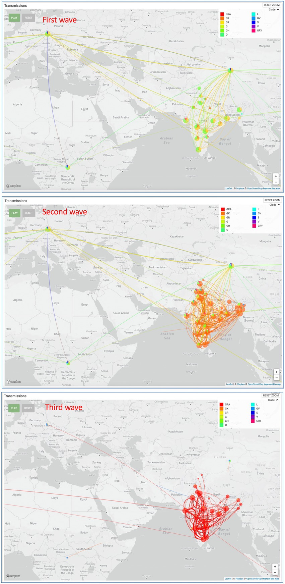The image size is (285, 584).
Task: Open the Leaflet link on First wave map
Action: 229,189
